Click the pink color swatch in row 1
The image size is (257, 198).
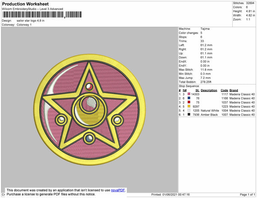pyautogui.click(x=189, y=94)
